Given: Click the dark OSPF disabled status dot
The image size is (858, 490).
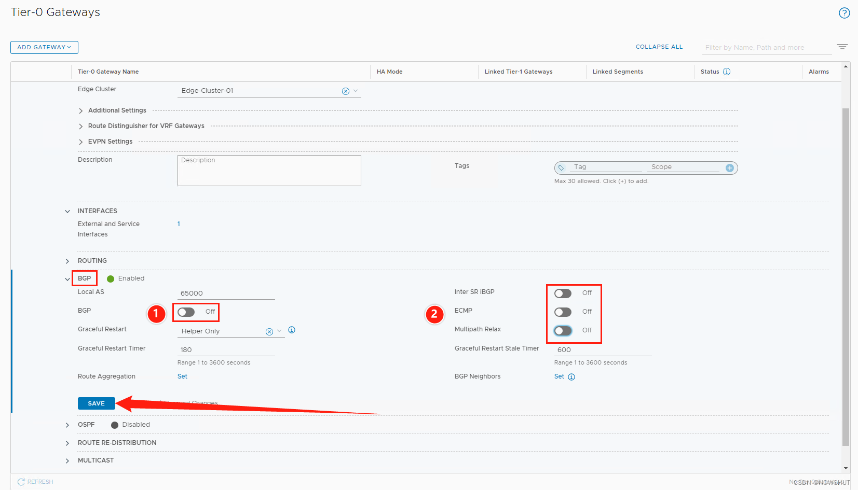Looking at the screenshot, I should coord(115,425).
